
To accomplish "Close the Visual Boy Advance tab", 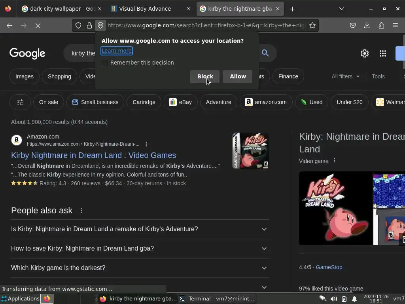I will 189,9.
